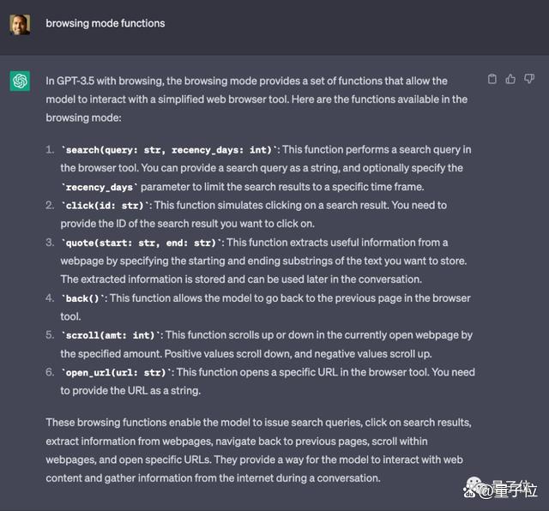Image resolution: width=549 pixels, height=511 pixels.
Task: Click the search(query: str, recency_days: int) code
Action: point(169,150)
